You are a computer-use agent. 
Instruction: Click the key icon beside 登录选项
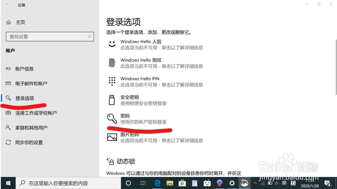coord(8,98)
